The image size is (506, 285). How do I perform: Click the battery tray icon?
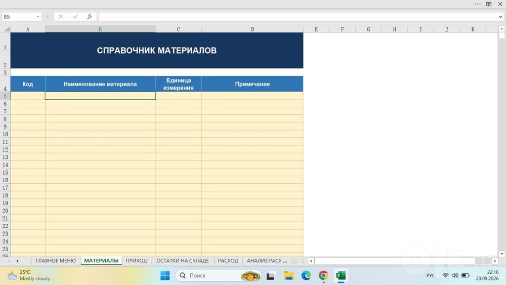(466, 275)
